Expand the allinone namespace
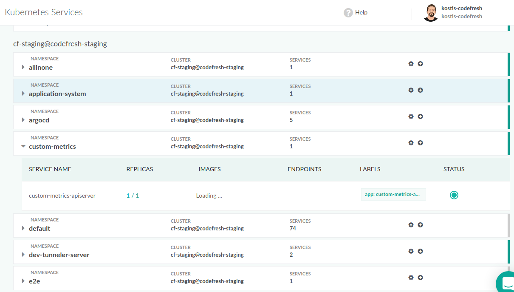 (23, 68)
